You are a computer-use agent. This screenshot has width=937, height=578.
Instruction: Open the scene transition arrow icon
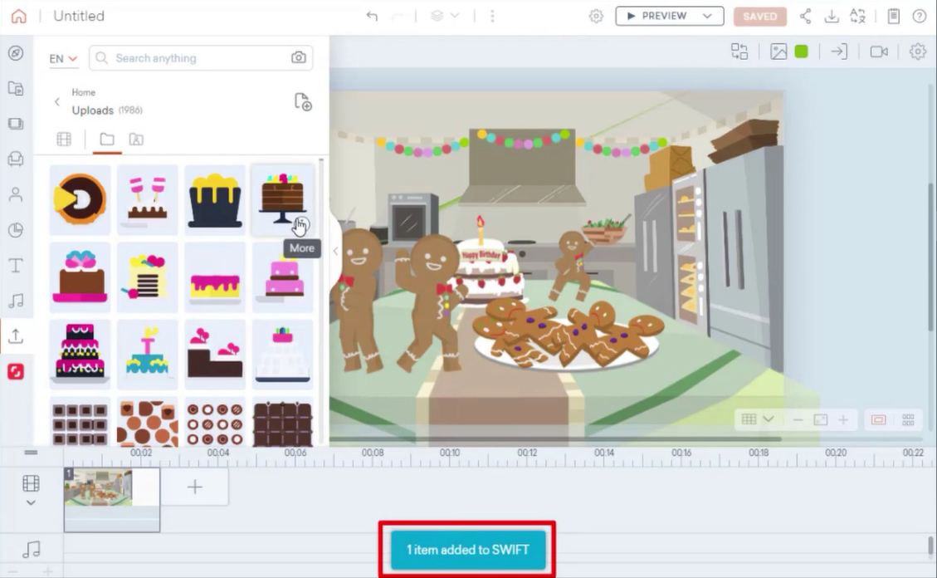839,51
